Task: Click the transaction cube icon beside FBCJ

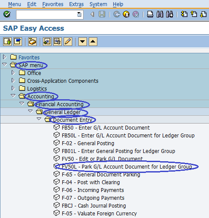Action: coord(57,205)
